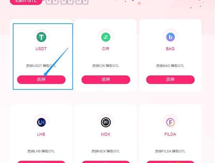Click the 质押CIR 赚取GTL description text

point(106,66)
